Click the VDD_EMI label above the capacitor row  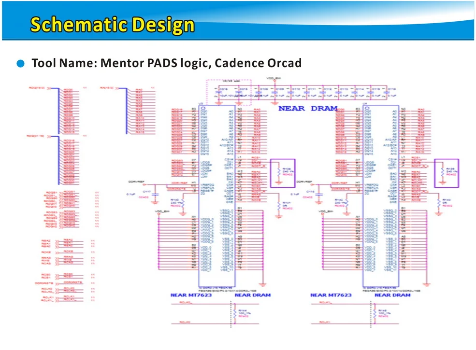[x=274, y=78]
